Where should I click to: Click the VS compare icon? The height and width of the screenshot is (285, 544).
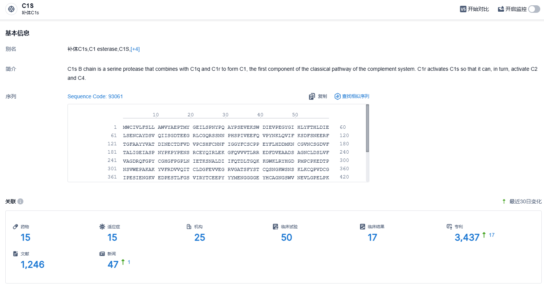(463, 9)
